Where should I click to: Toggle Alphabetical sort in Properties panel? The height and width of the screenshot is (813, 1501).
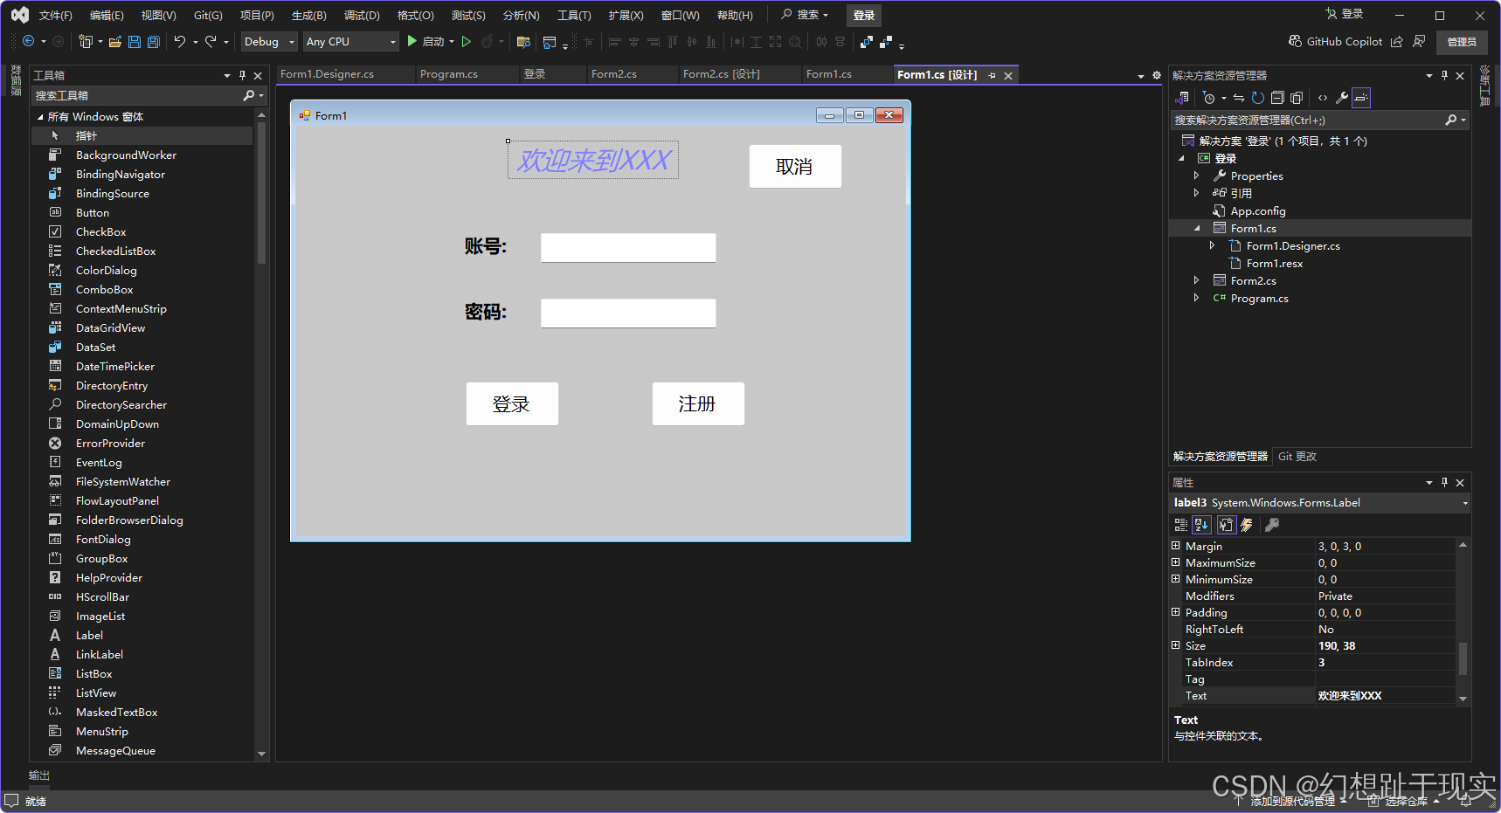point(1202,525)
